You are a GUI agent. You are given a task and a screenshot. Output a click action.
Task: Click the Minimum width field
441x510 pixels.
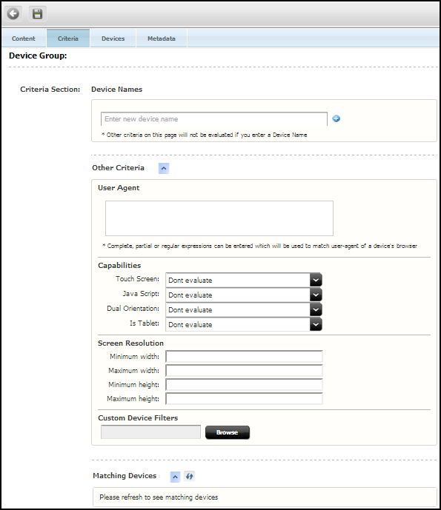tap(244, 357)
